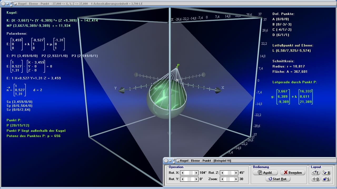
Task: Click the Layout B paint bucket icon button
Action: point(326,172)
